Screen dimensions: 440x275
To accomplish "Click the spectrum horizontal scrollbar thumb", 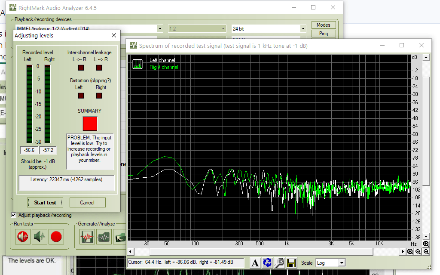I will click(261, 251).
